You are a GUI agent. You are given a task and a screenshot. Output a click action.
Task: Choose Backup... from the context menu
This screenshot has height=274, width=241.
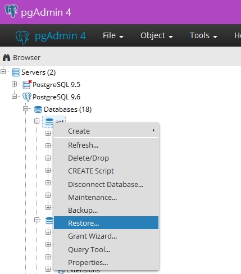tap(106, 210)
